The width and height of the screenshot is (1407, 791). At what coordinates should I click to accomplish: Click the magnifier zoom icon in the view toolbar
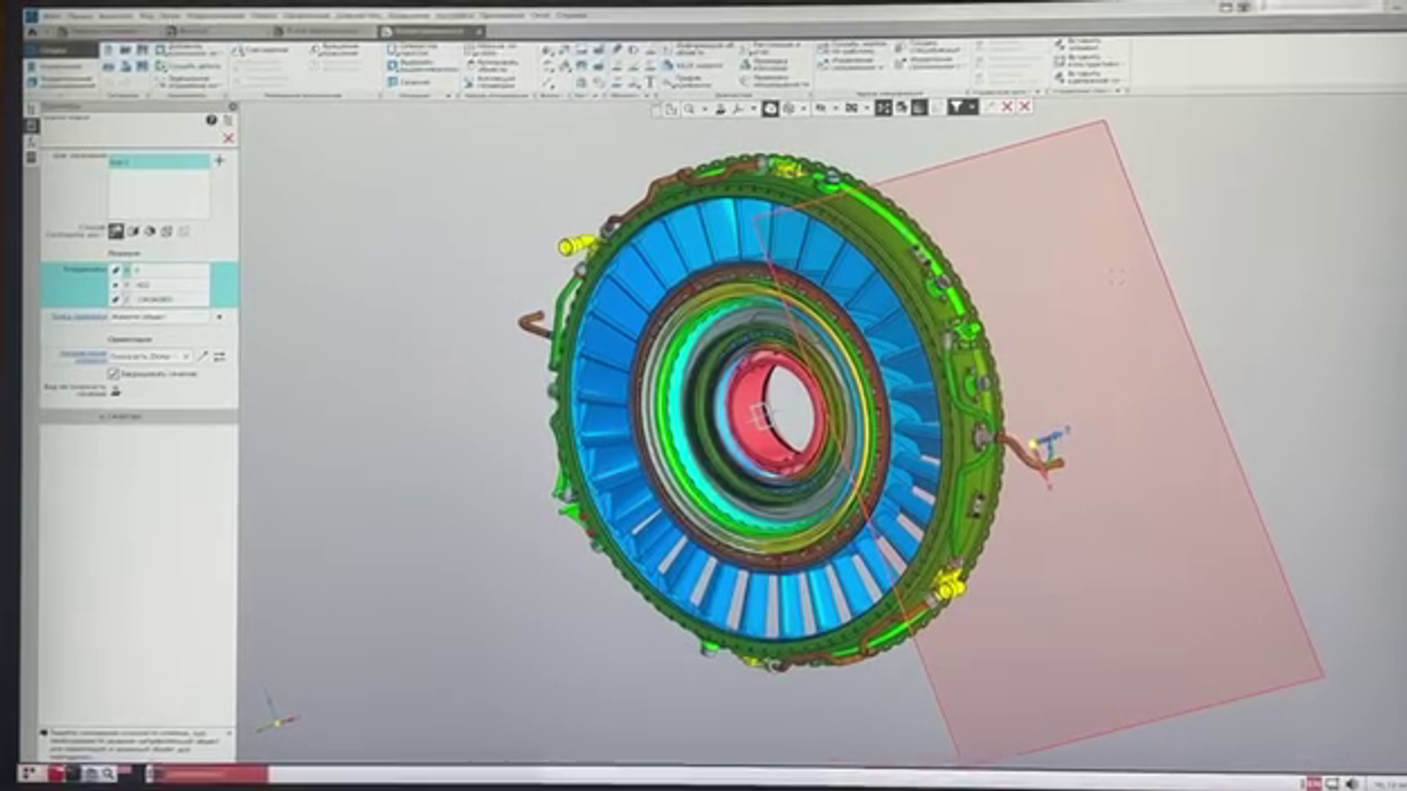(689, 108)
